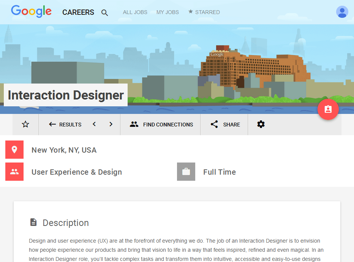
Task: Click the Description heading
Action: click(66, 223)
